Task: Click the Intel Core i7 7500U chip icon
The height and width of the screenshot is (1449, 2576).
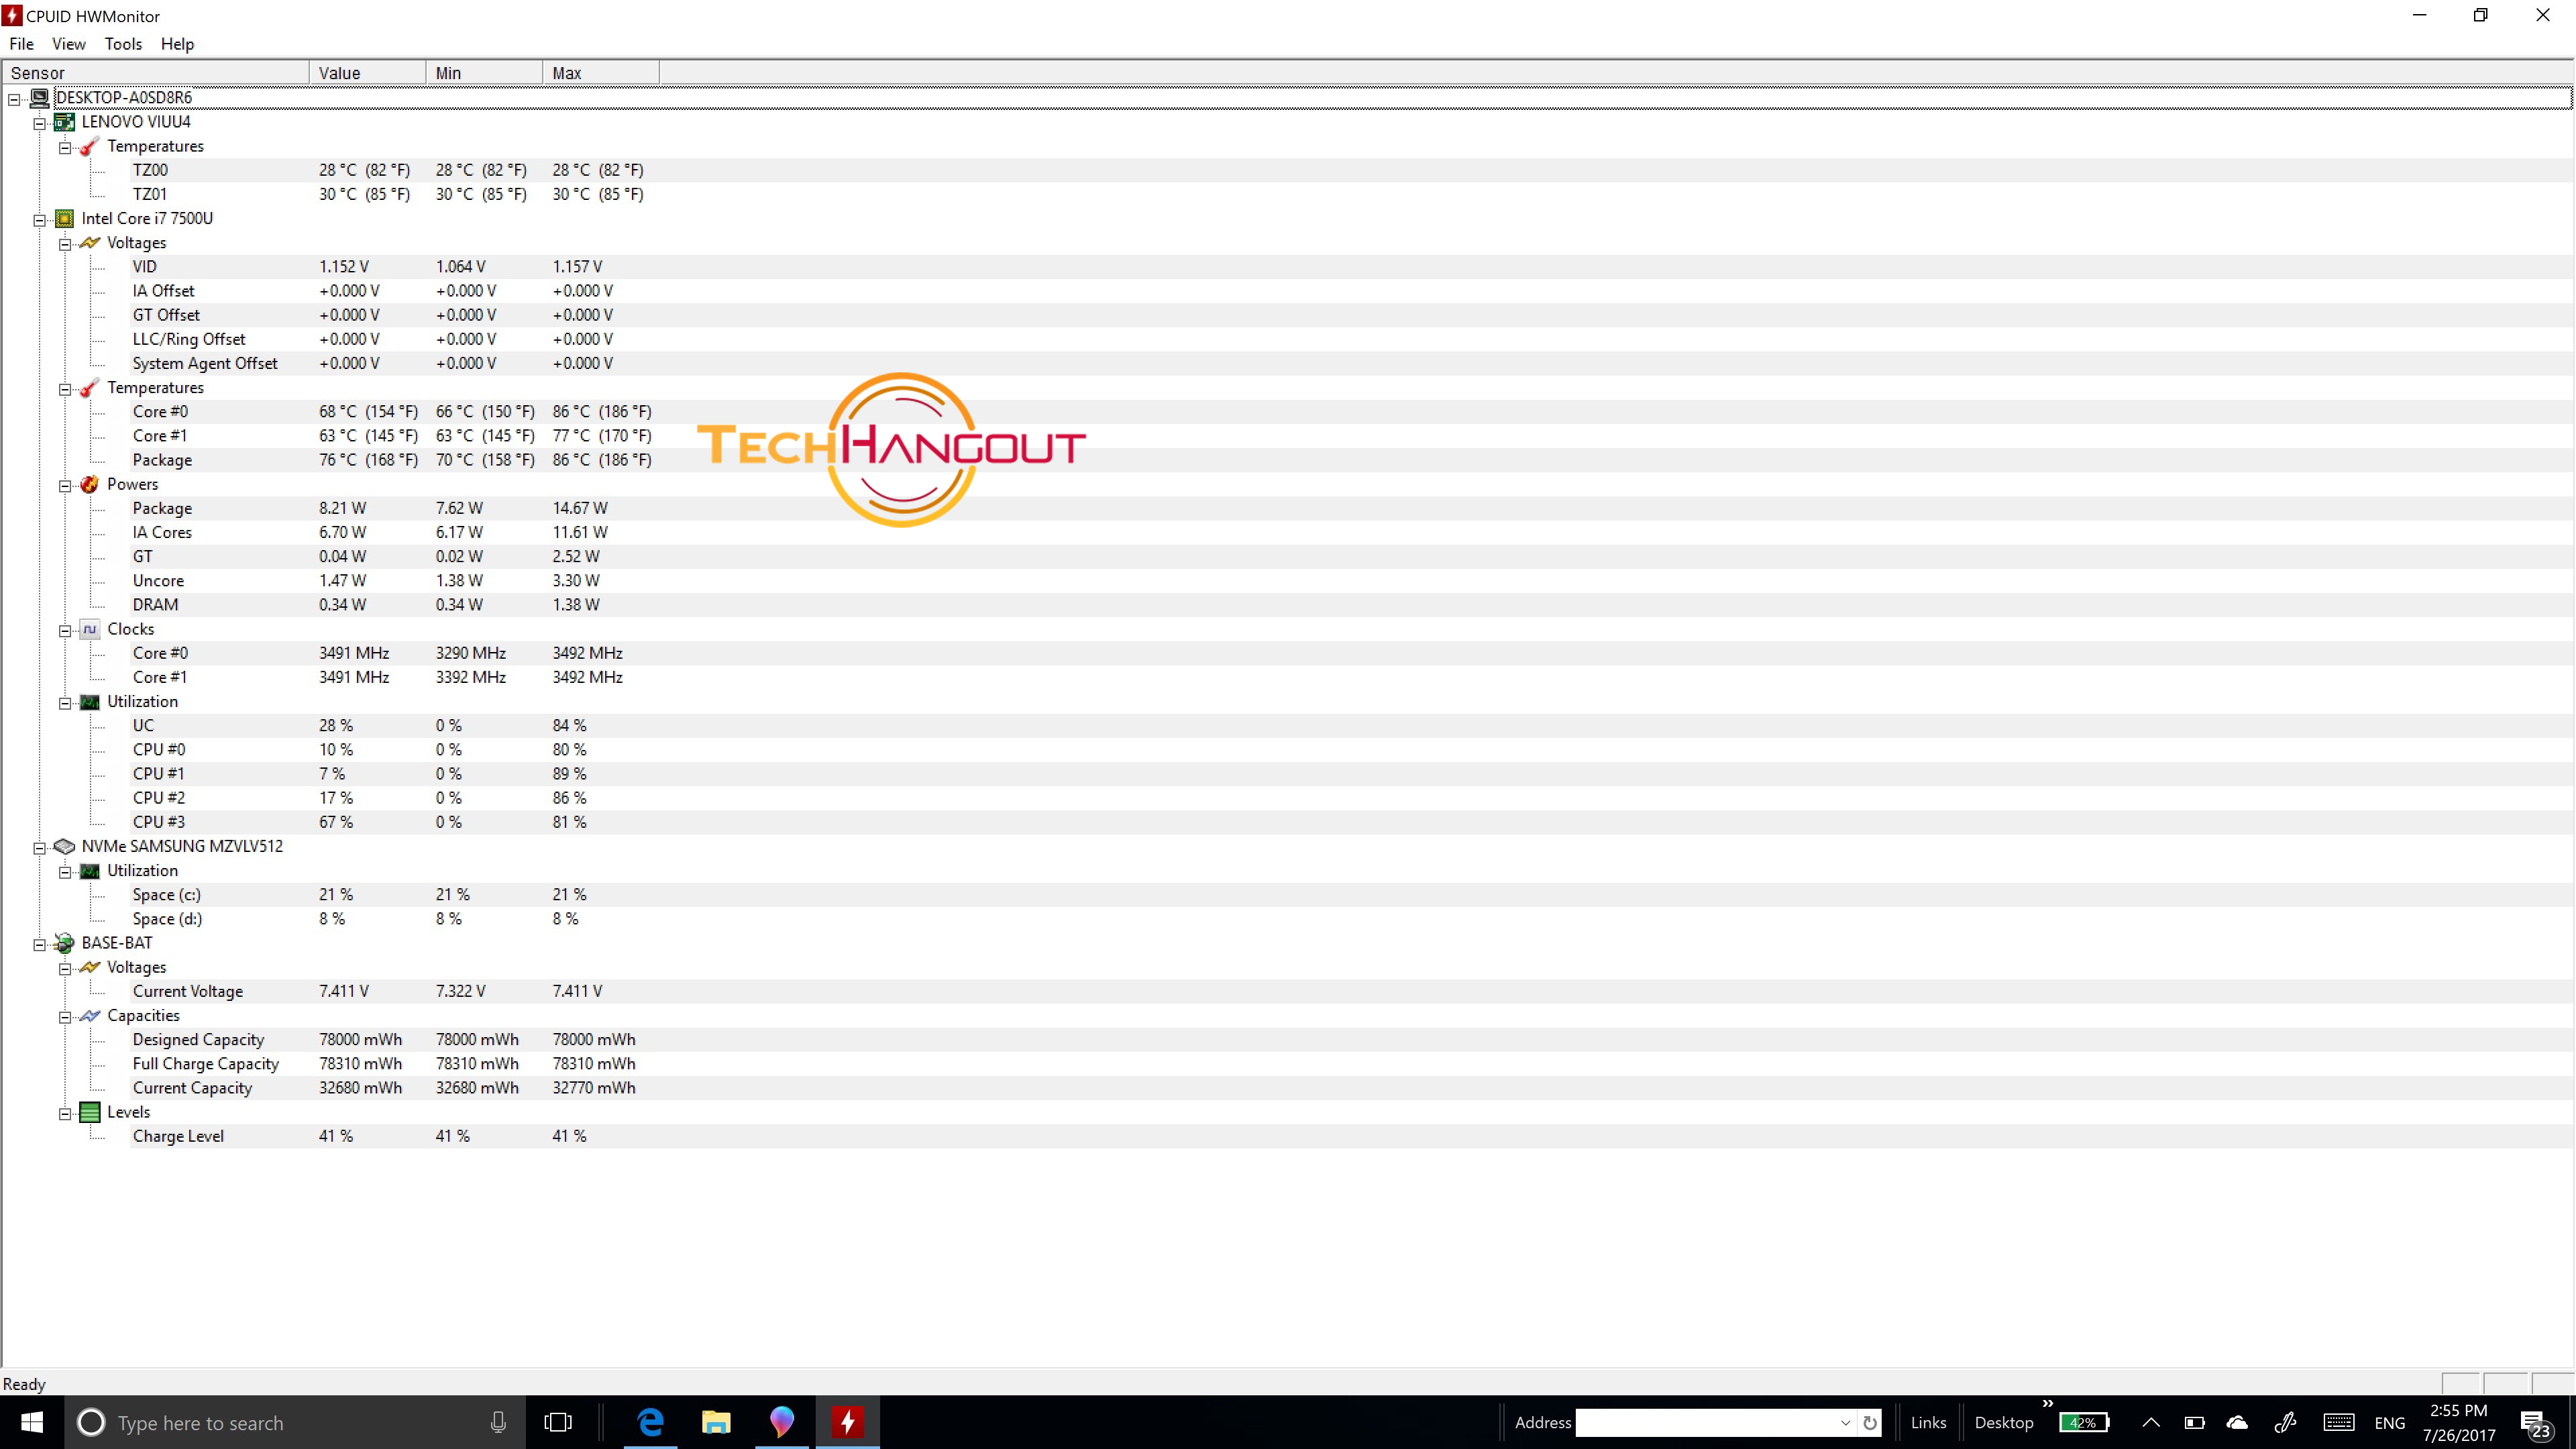Action: (64, 219)
